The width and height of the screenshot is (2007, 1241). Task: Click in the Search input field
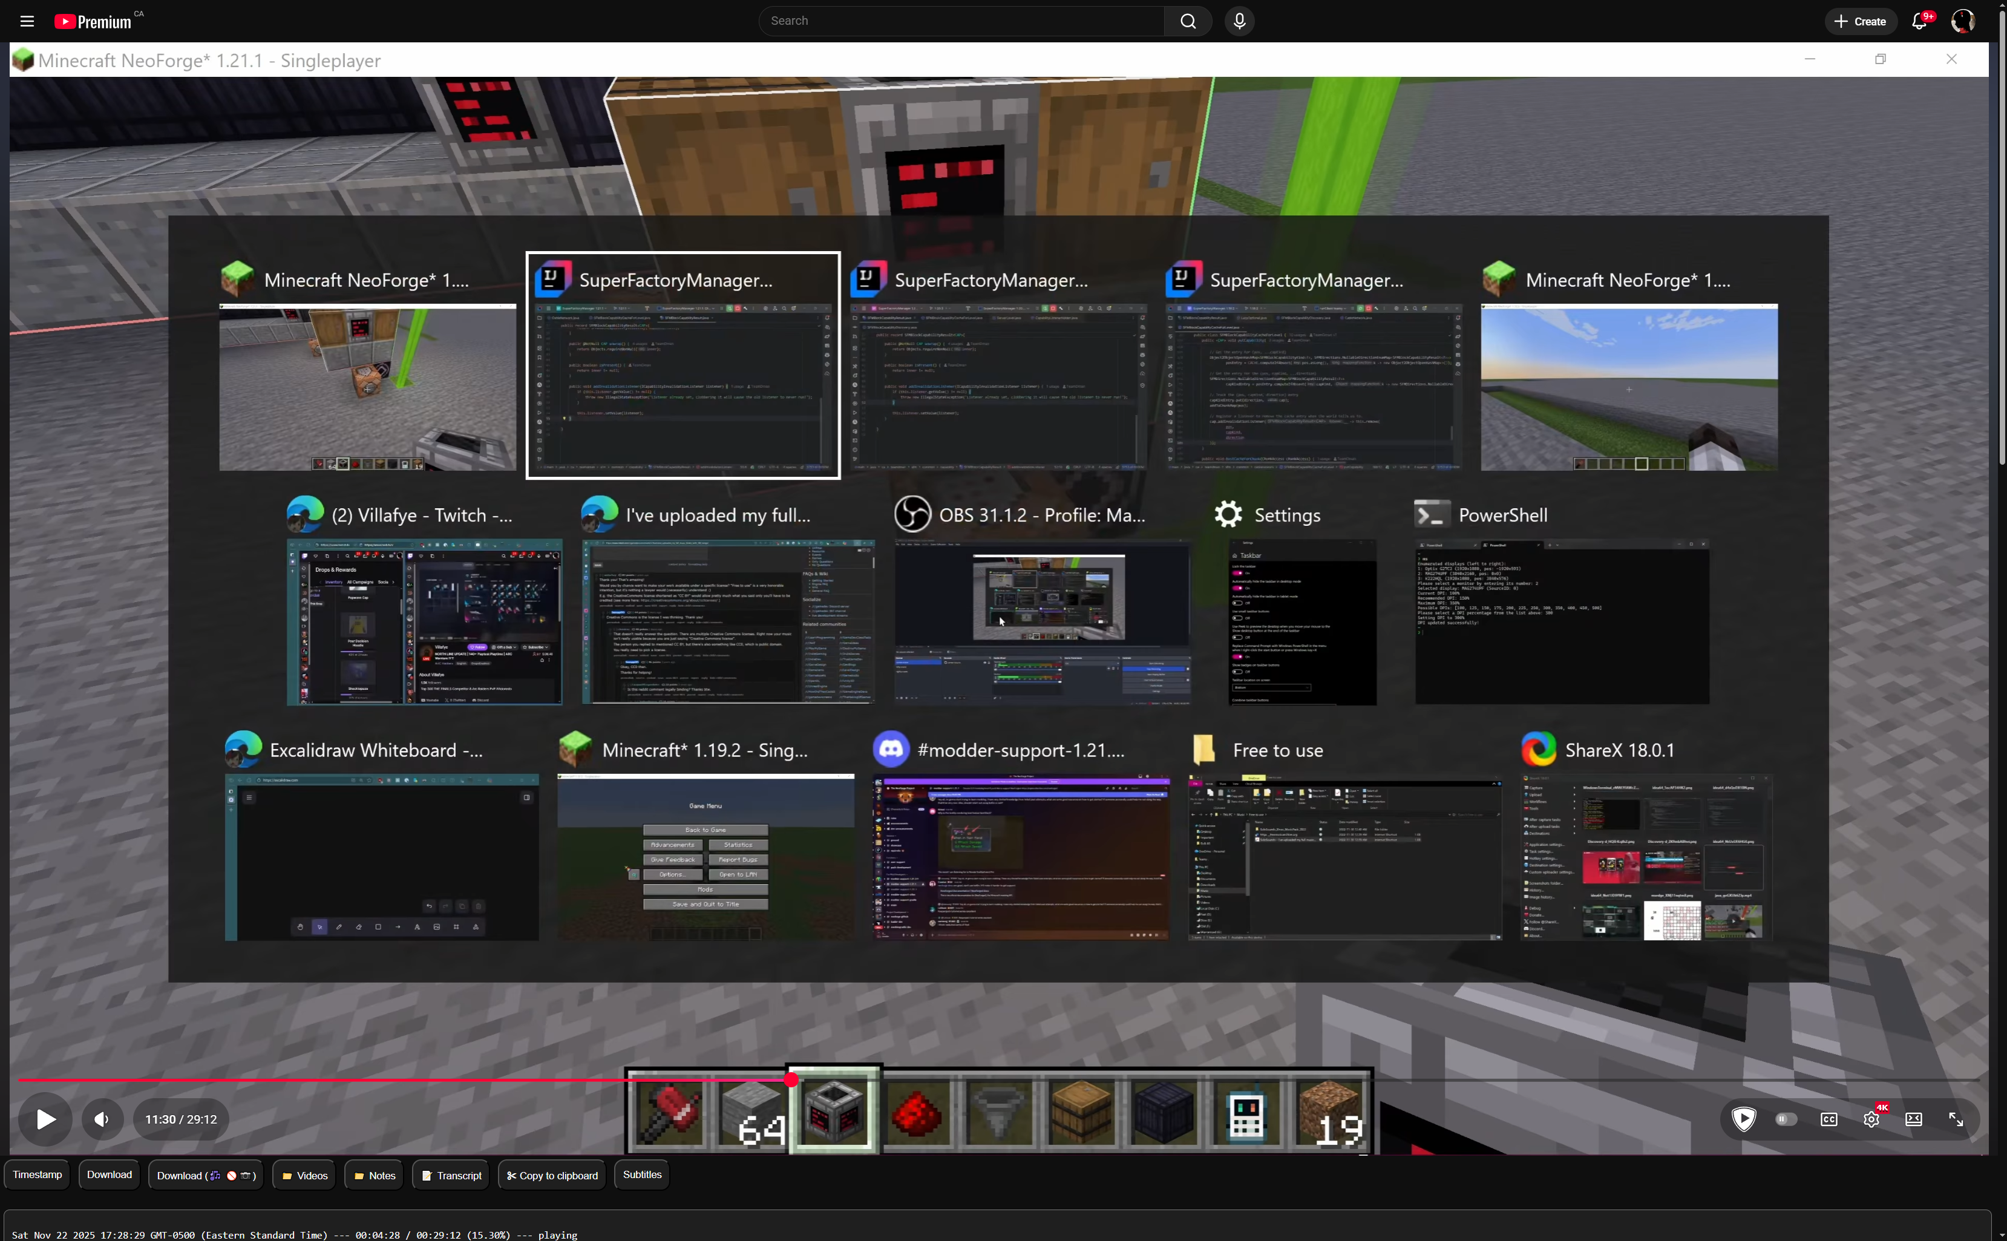tap(960, 21)
